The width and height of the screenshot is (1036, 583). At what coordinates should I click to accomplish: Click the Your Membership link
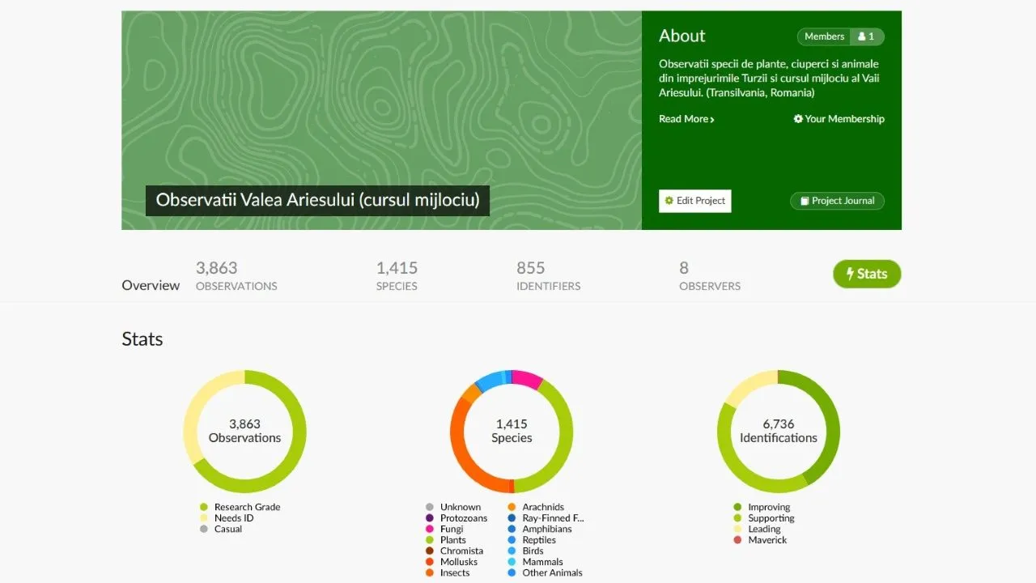(x=839, y=119)
